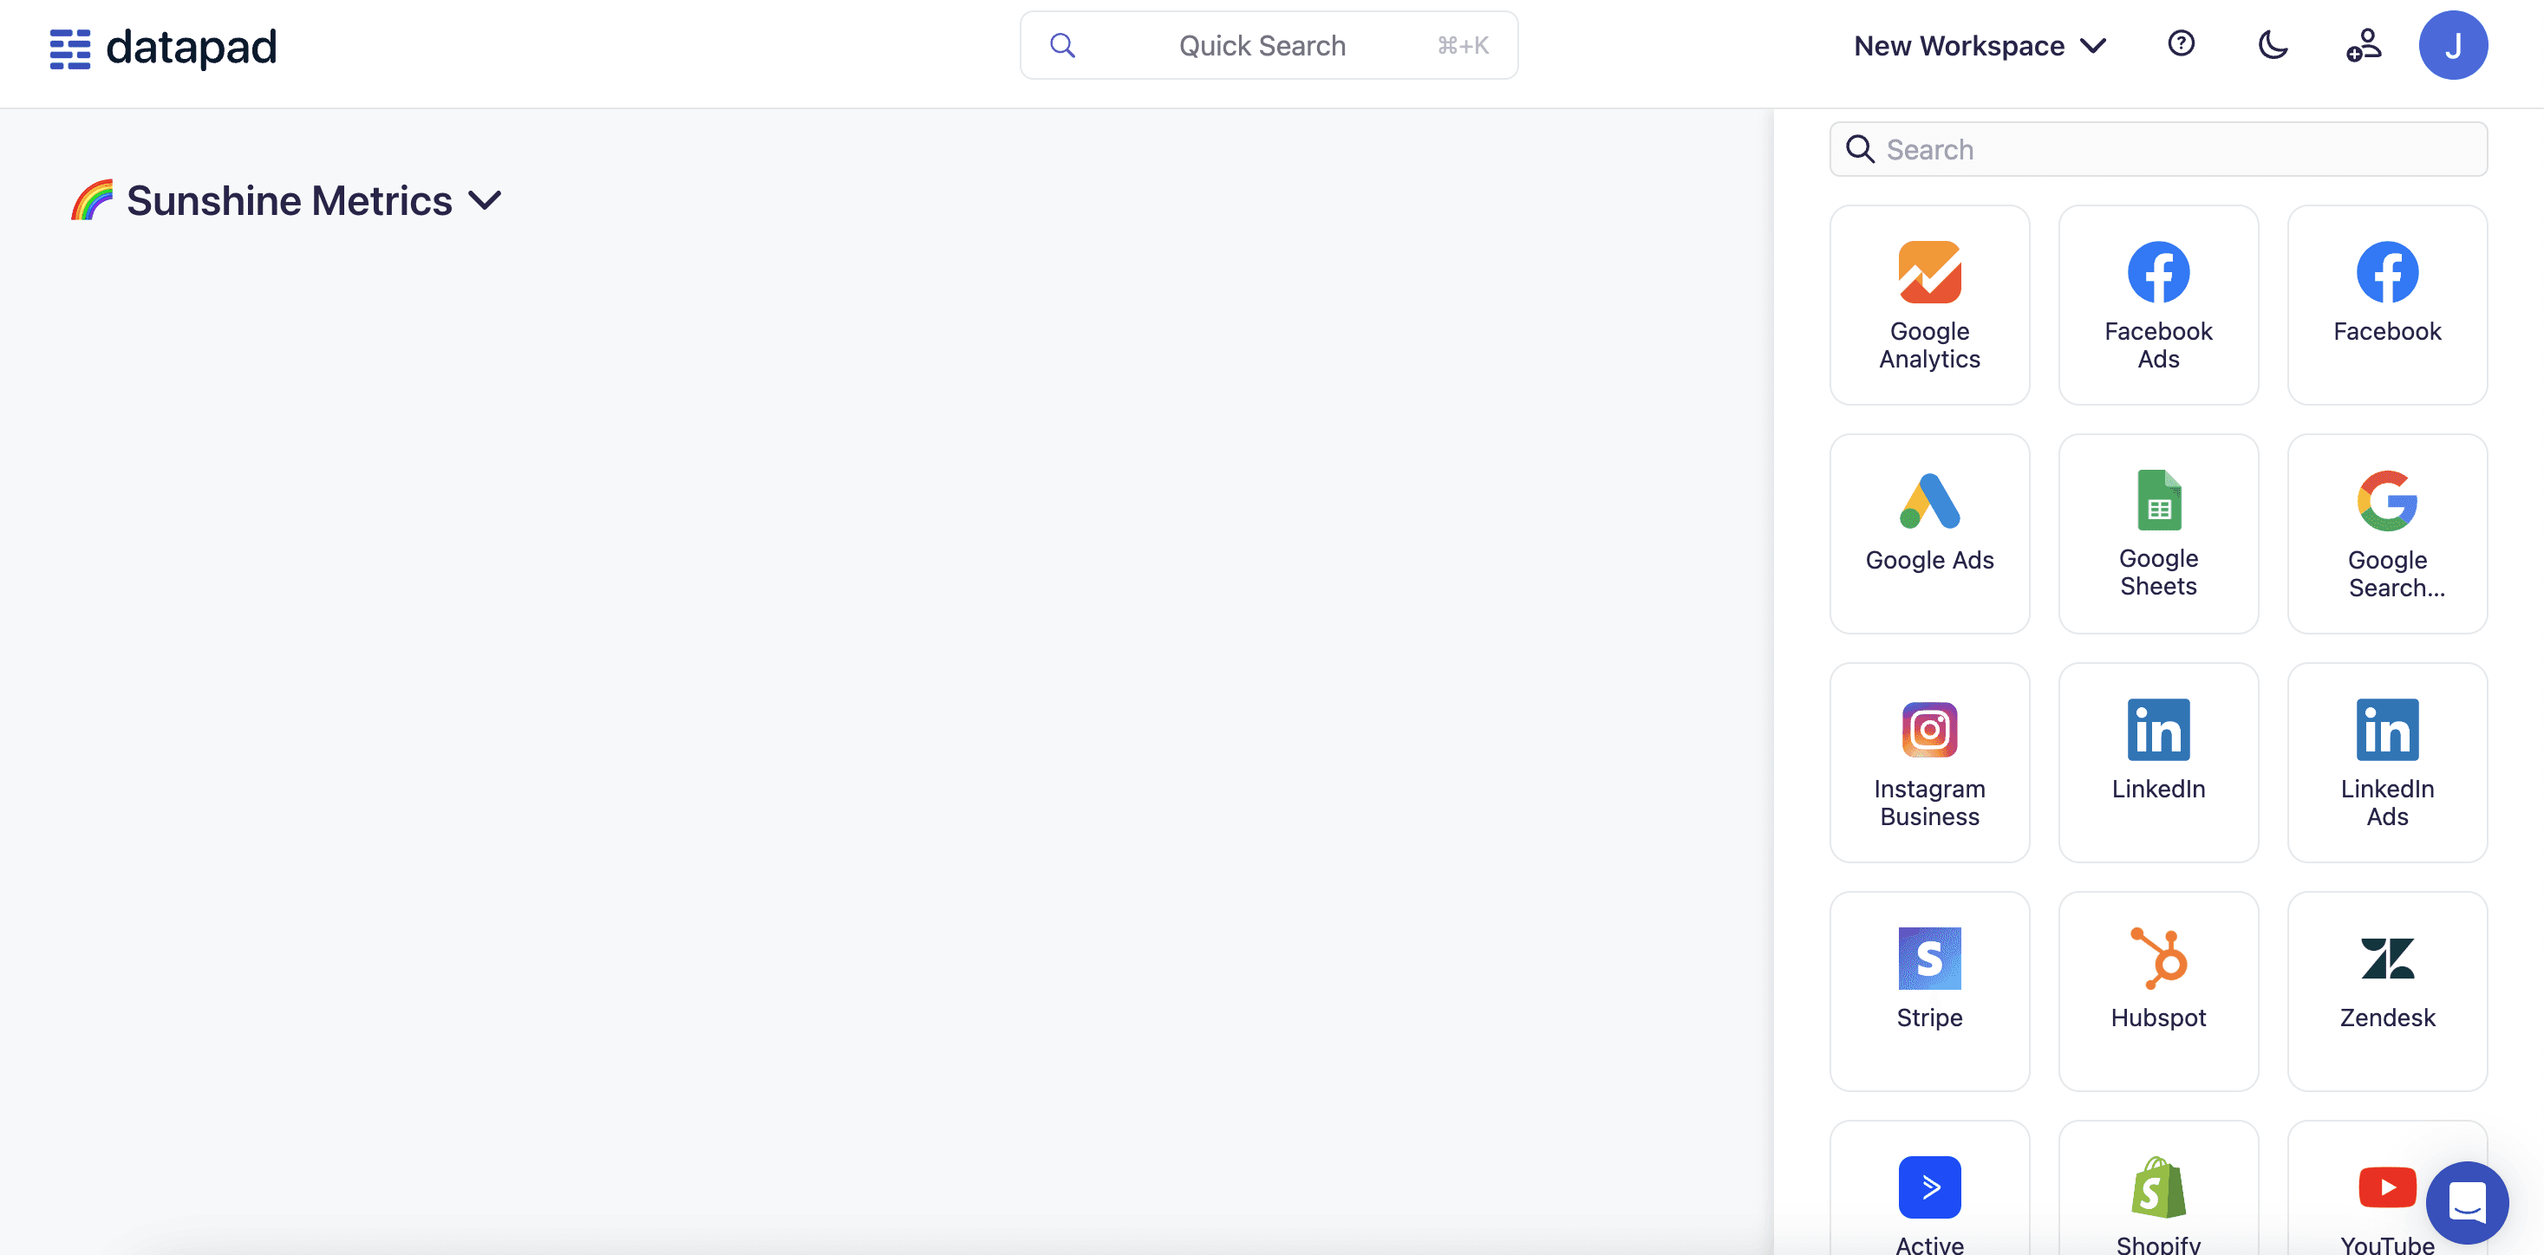Viewport: 2544px width, 1255px height.
Task: Select the Facebook Ads integration icon
Action: pyautogui.click(x=2158, y=271)
